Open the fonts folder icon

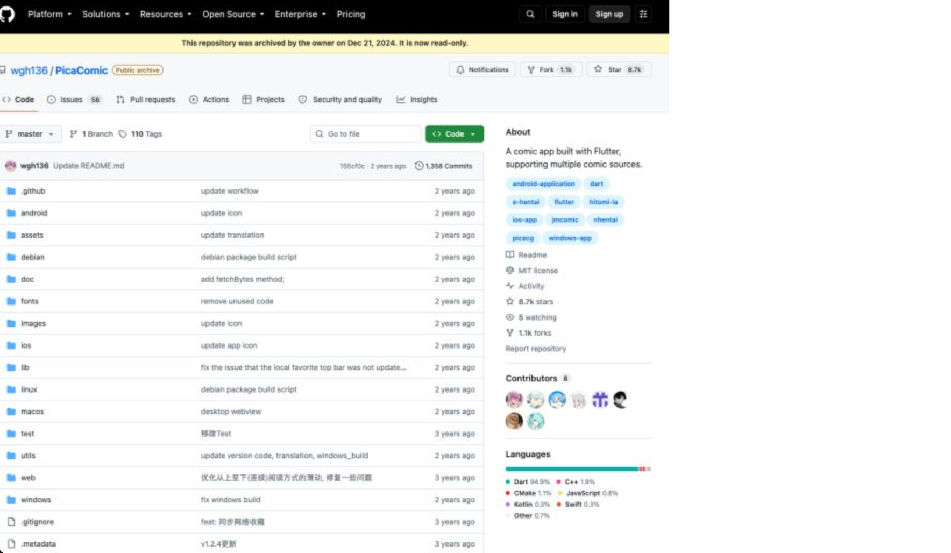pos(11,301)
